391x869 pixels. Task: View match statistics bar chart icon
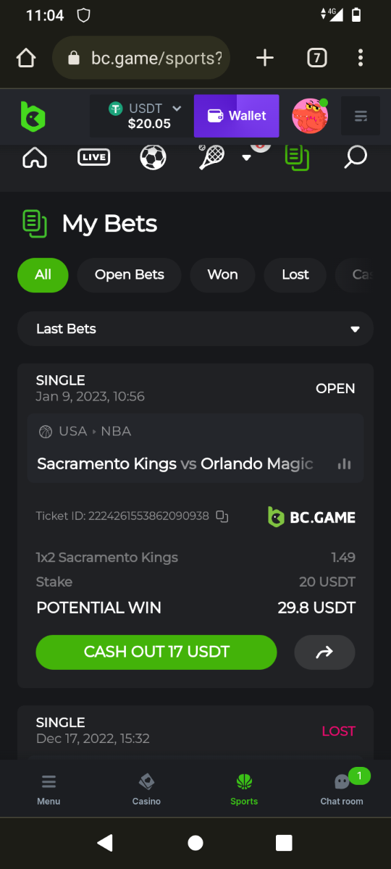(344, 463)
